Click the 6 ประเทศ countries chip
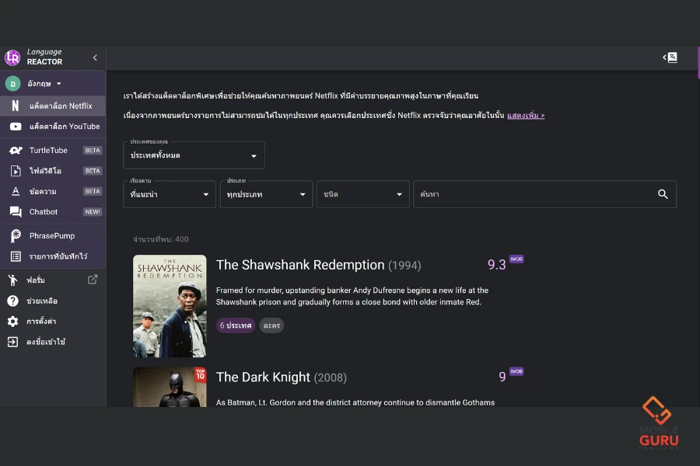The image size is (700, 466). pos(236,325)
